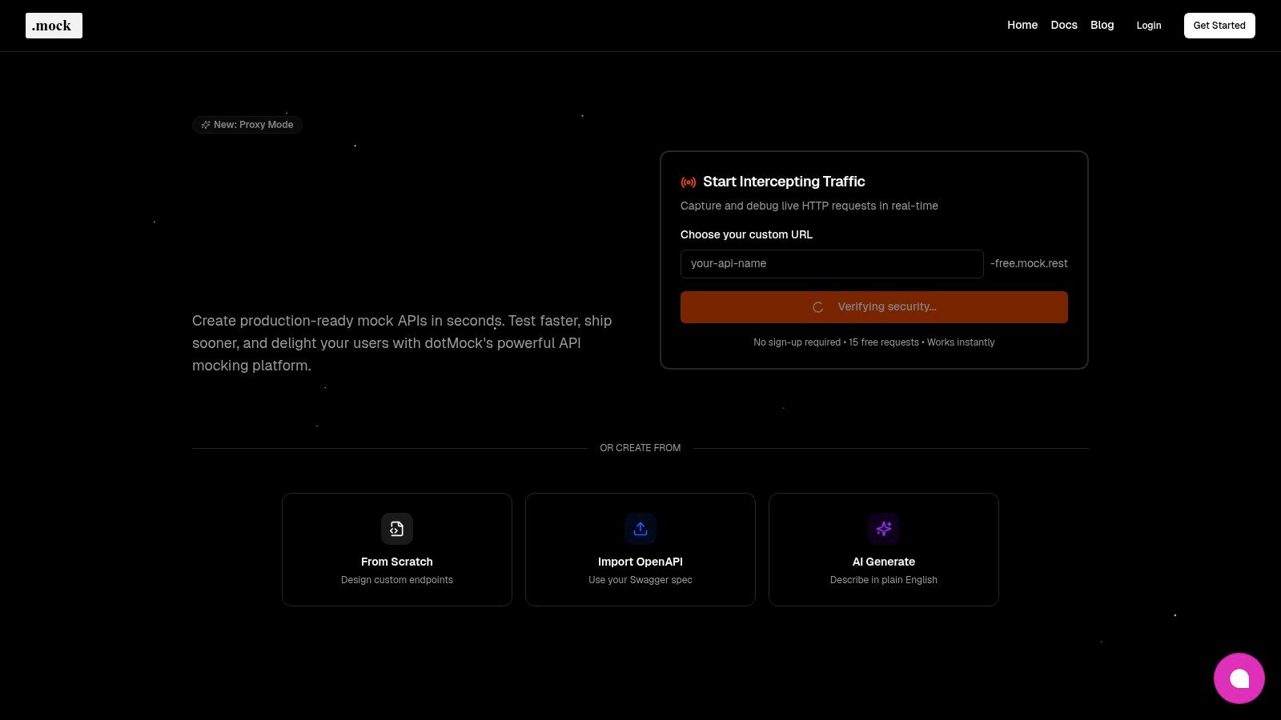Select the file icon on From Scratch card
Viewport: 1281px width, 720px height.
397,529
